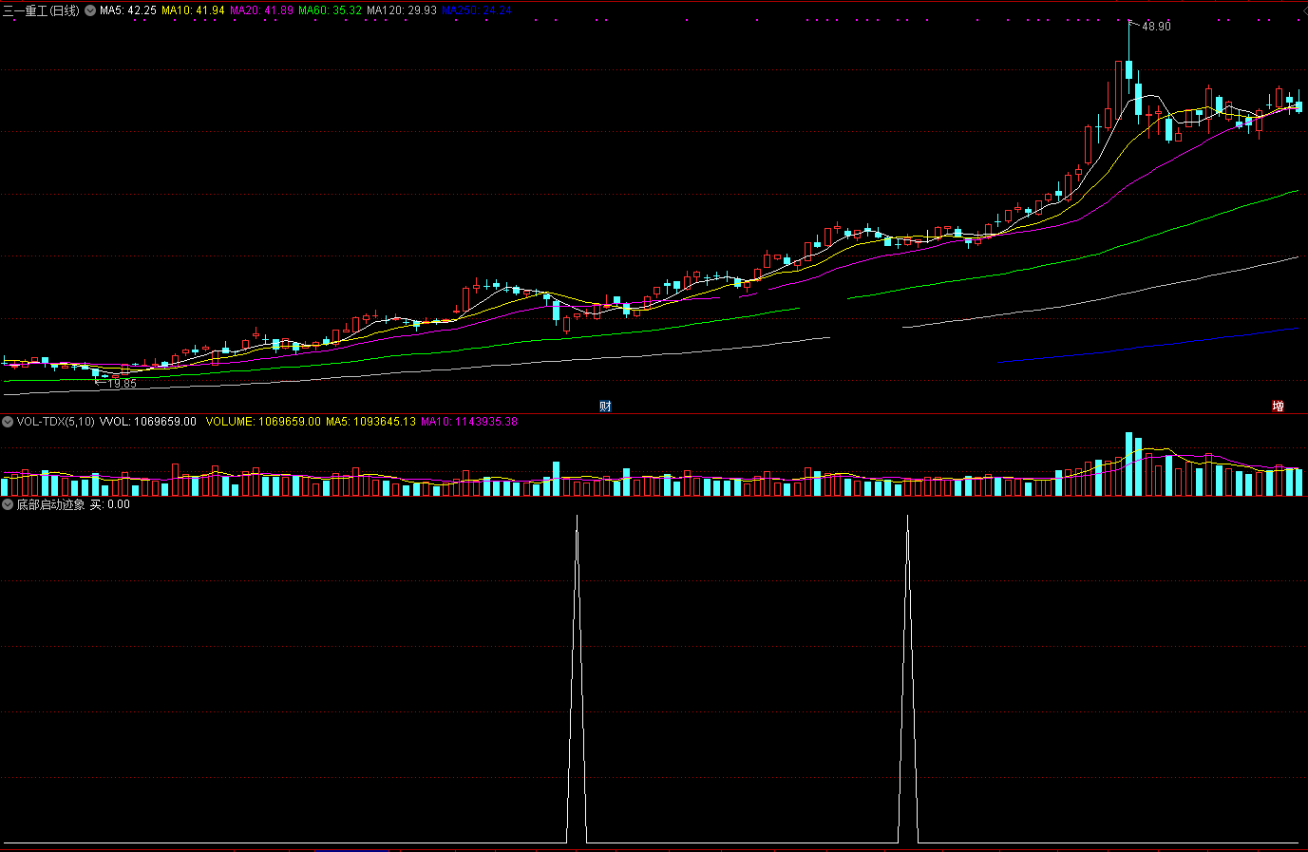This screenshot has height=852, width=1308.
Task: Click the 财 financial marker on the chart
Action: (605, 406)
